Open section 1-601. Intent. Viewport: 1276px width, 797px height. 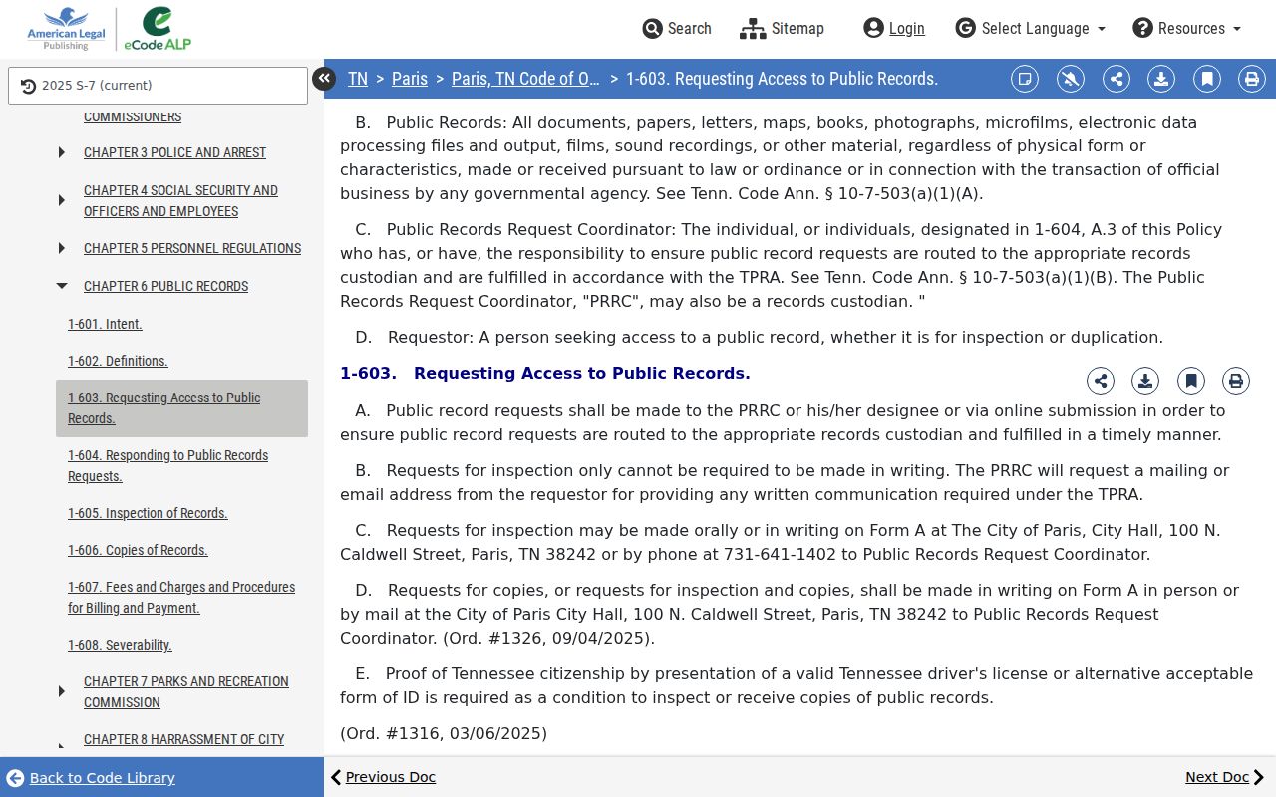pyautogui.click(x=105, y=324)
